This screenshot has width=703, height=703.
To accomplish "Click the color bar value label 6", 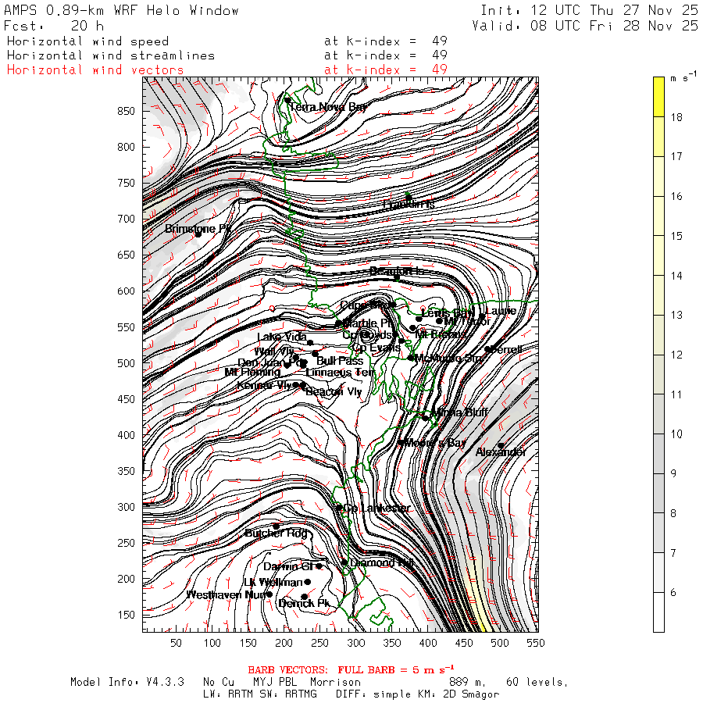I will tap(673, 592).
